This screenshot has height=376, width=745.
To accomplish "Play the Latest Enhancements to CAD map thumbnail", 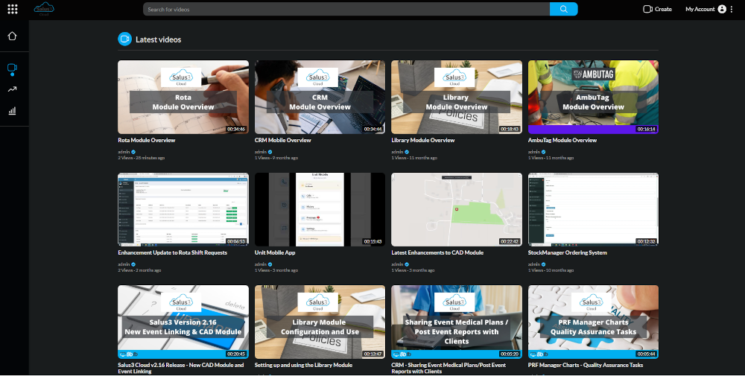I will click(x=457, y=209).
